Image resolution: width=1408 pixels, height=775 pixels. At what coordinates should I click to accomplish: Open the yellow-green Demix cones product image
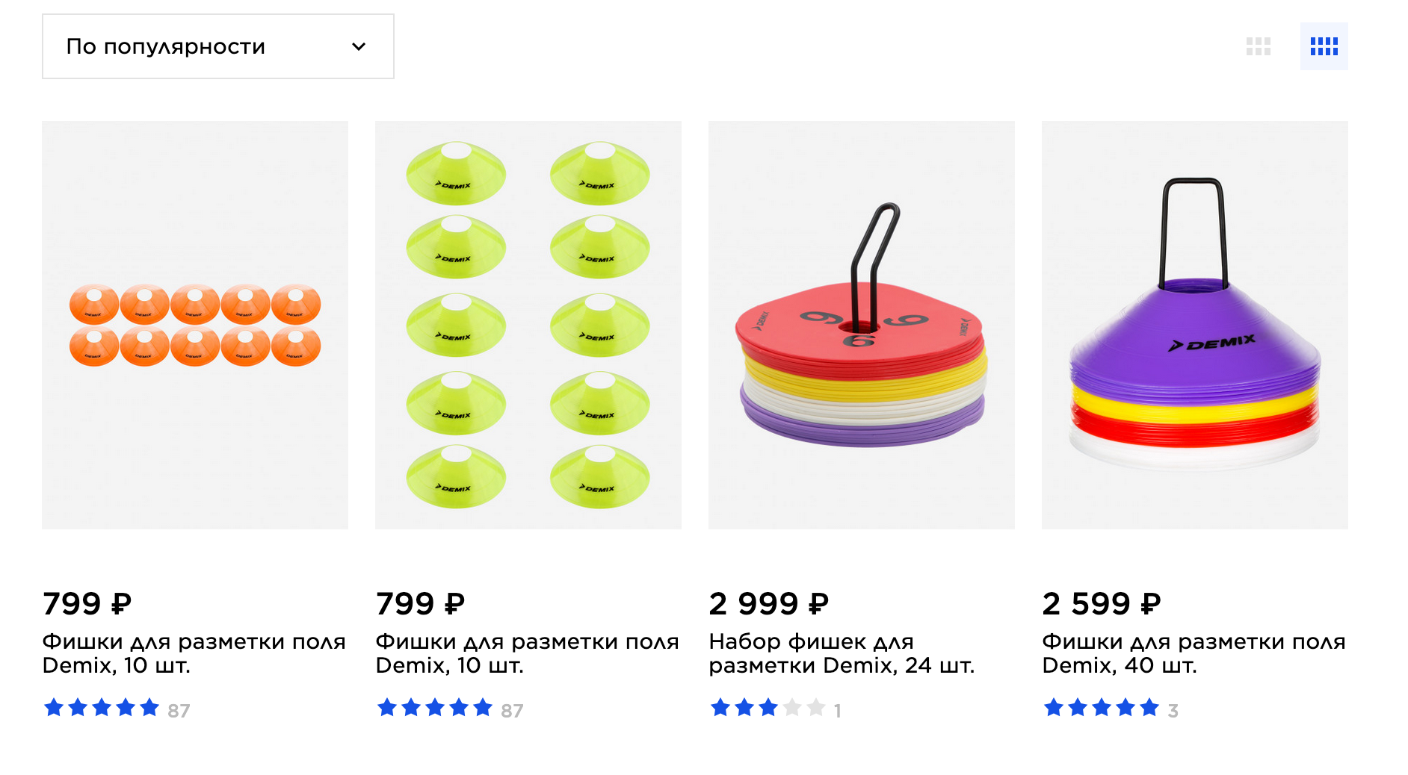(x=528, y=325)
